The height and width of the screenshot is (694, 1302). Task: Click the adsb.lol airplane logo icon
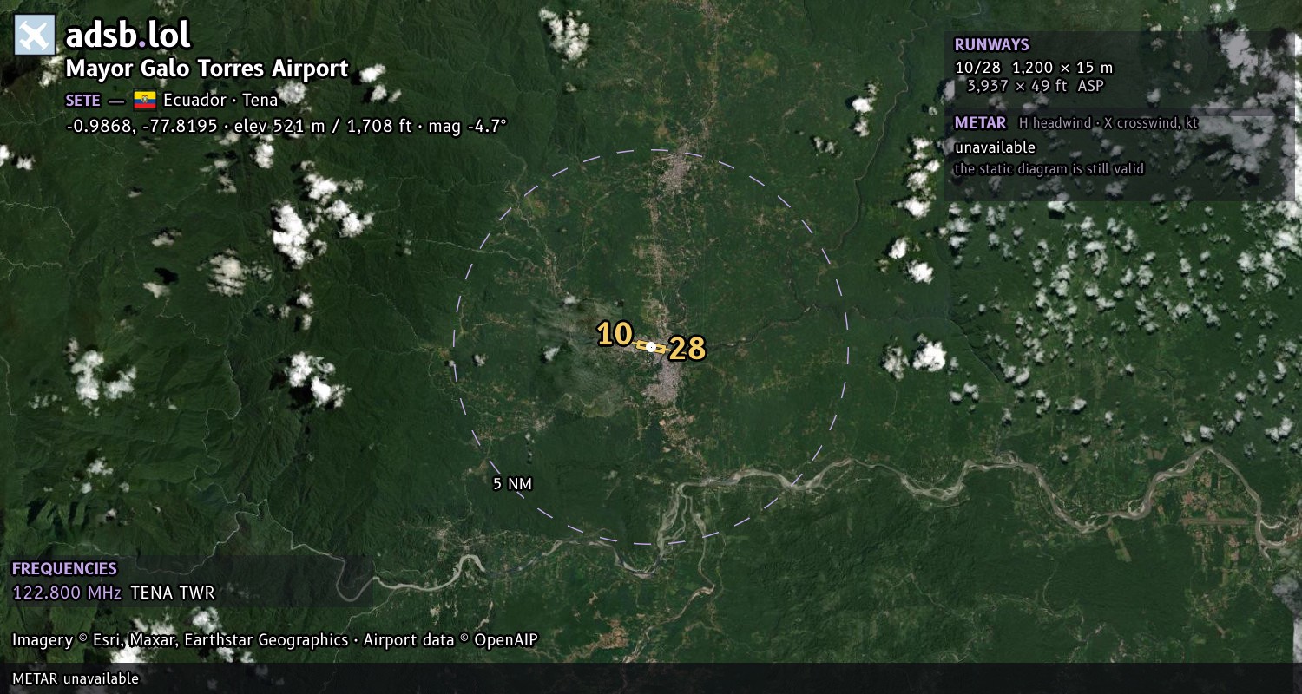(35, 35)
